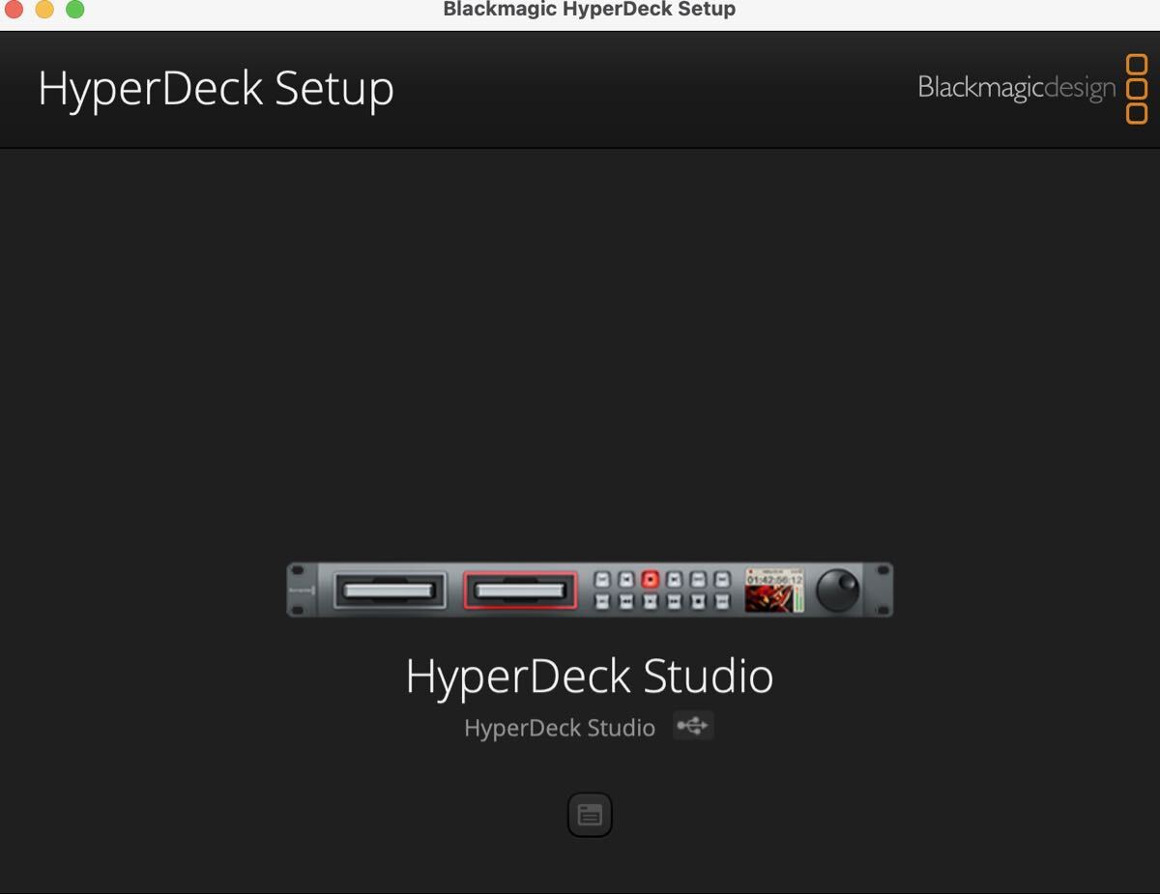Click the large HyperDeck Studio device name
This screenshot has height=894, width=1160.
[x=590, y=677]
